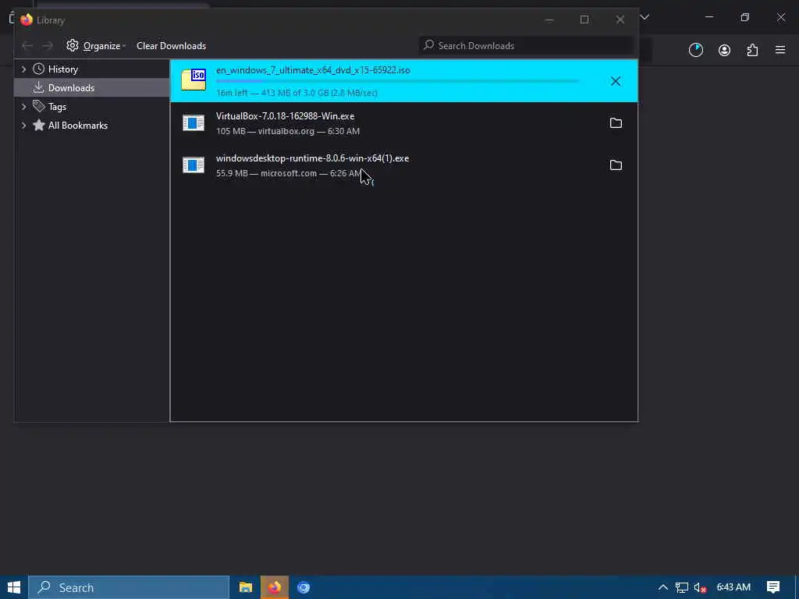Select the VirtualBox-7.0.18-162988-Win.exe entry
Image resolution: width=799 pixels, height=599 pixels.
(x=403, y=123)
